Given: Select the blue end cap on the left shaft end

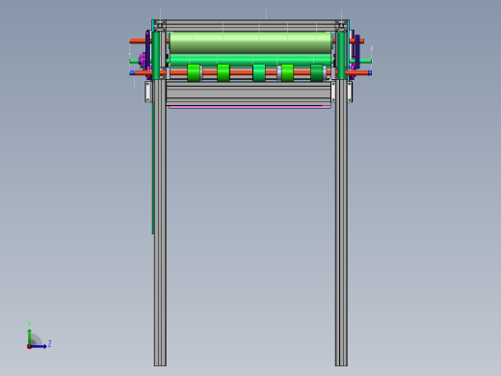Looking at the screenshot, I should tap(132, 73).
